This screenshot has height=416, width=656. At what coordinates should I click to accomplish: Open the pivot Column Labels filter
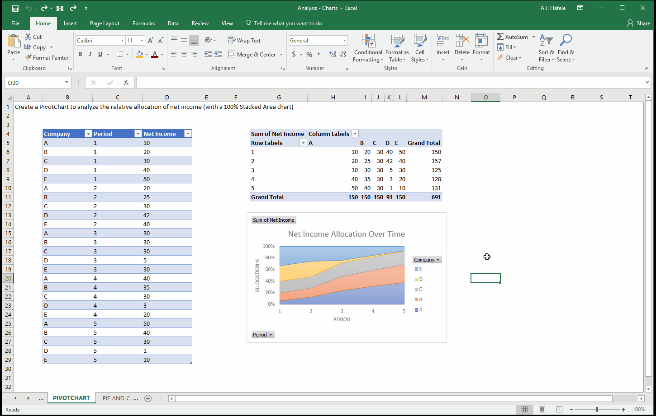(355, 134)
